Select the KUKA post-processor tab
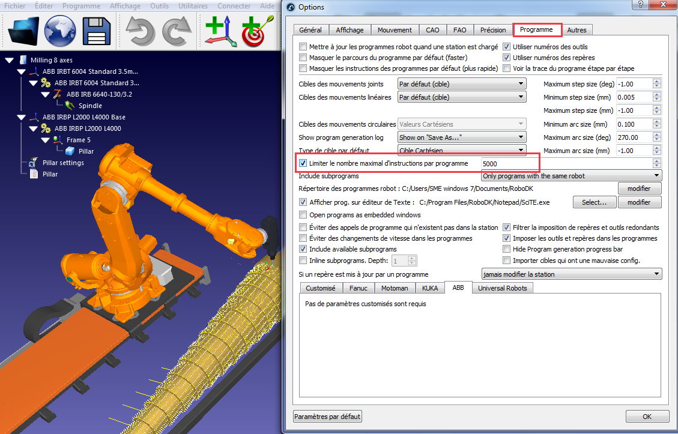The image size is (678, 434). click(430, 288)
